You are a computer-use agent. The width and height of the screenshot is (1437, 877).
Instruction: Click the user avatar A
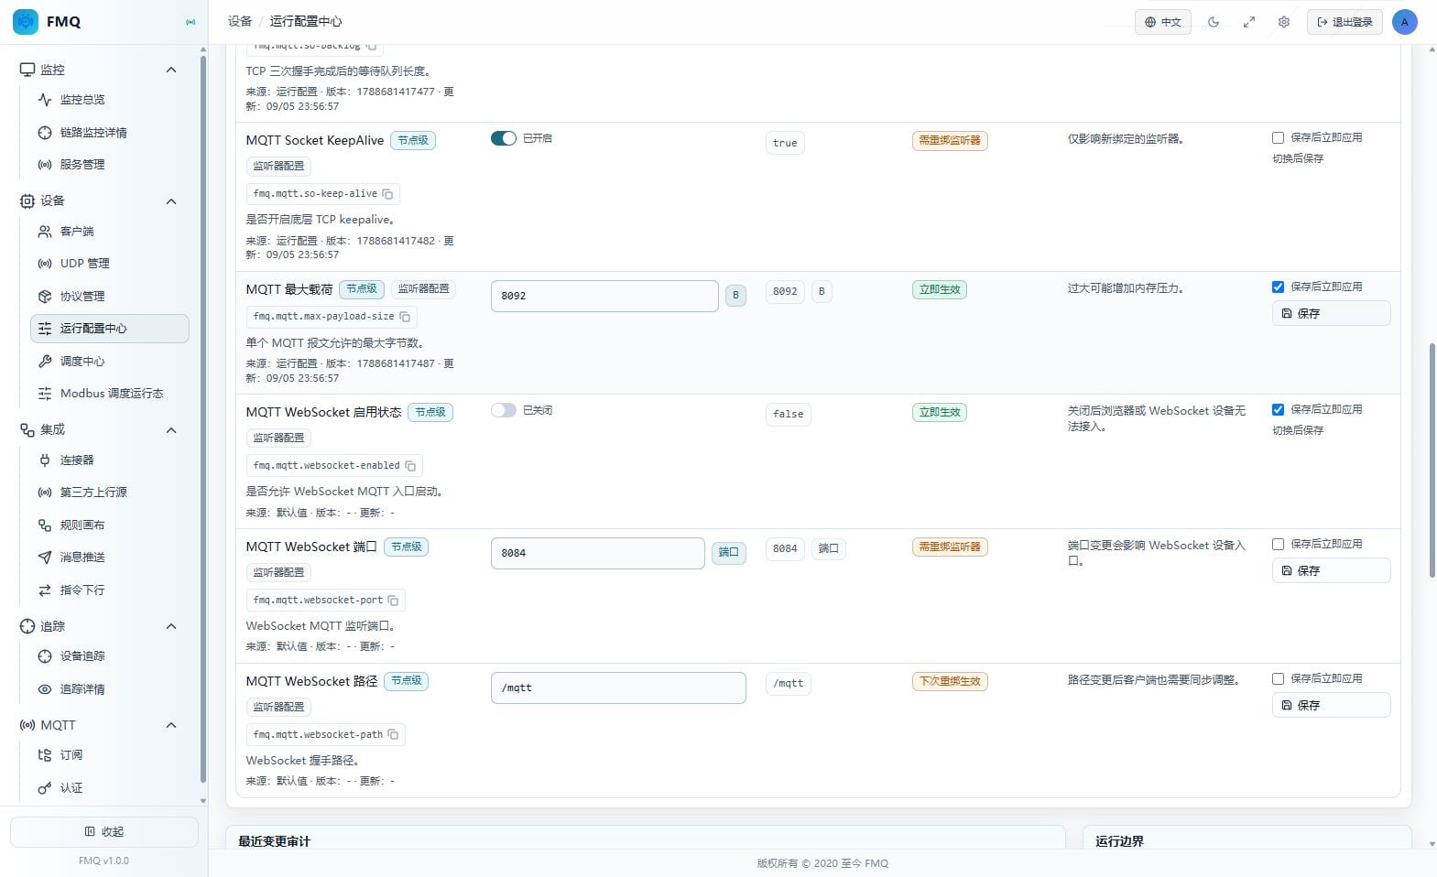click(x=1404, y=22)
